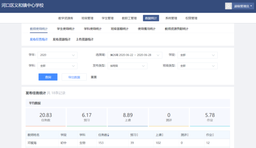Click the 0 测评 card
The height and width of the screenshot is (148, 256).
(169, 117)
